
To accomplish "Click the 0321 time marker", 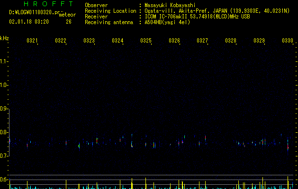I will coord(32,41).
